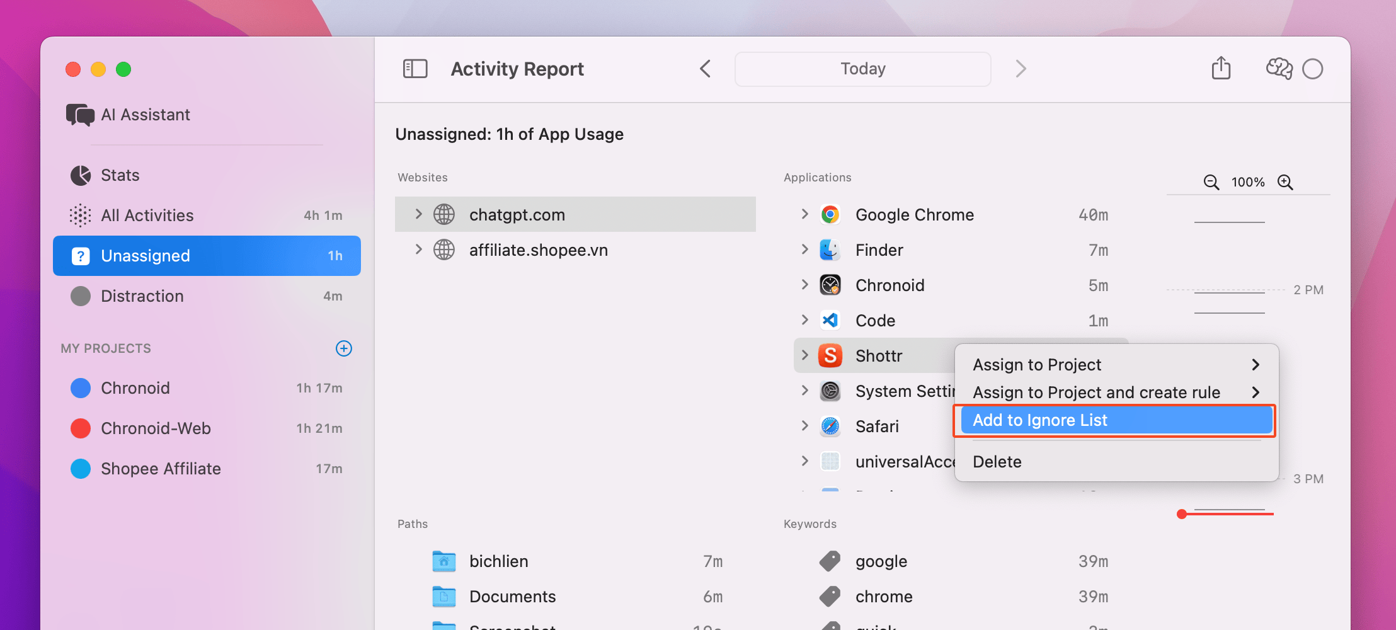Expand chatgpt.com website row
The width and height of the screenshot is (1396, 630).
point(418,214)
